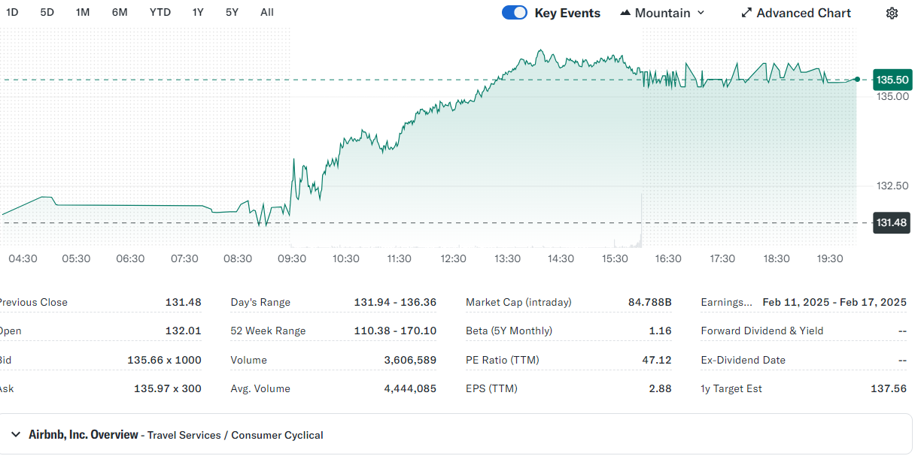Choose the YTD range
The image size is (924, 465).
pyautogui.click(x=160, y=12)
